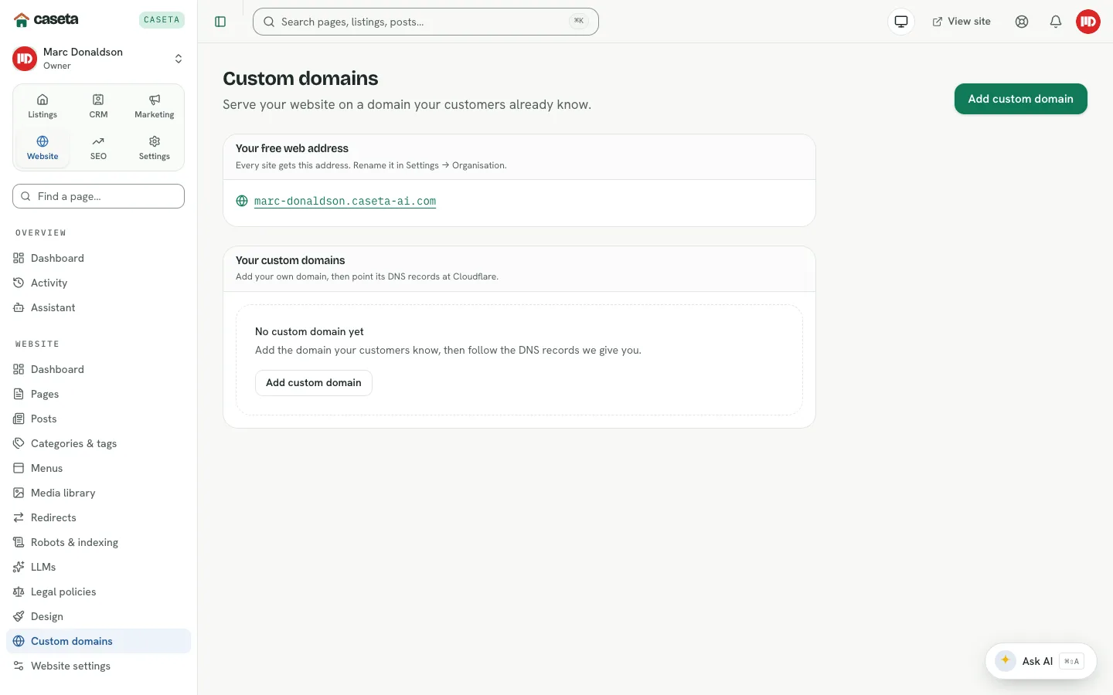Go to Posts in sidebar
Screen dimensions: 1113x695
coord(98,419)
